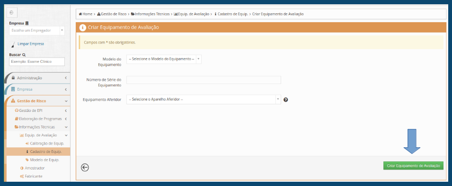Click the Número de Série input field
The image size is (452, 186).
204,80
